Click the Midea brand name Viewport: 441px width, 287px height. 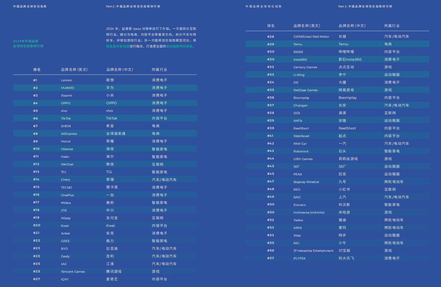click(66, 203)
